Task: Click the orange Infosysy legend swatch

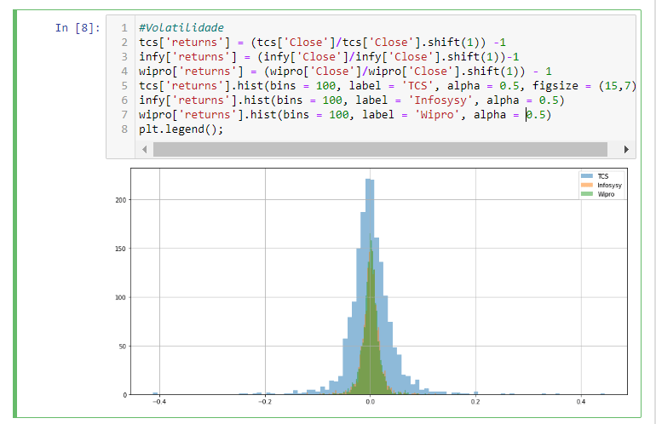Action: pyautogui.click(x=586, y=185)
